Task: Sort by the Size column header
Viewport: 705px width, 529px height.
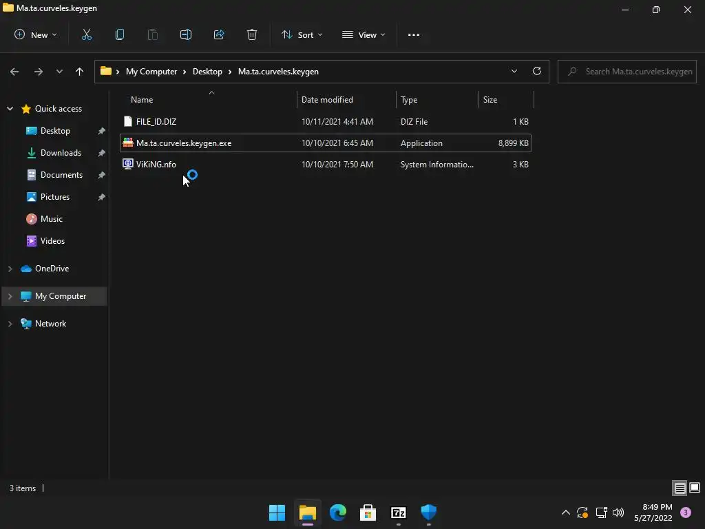Action: coord(490,99)
